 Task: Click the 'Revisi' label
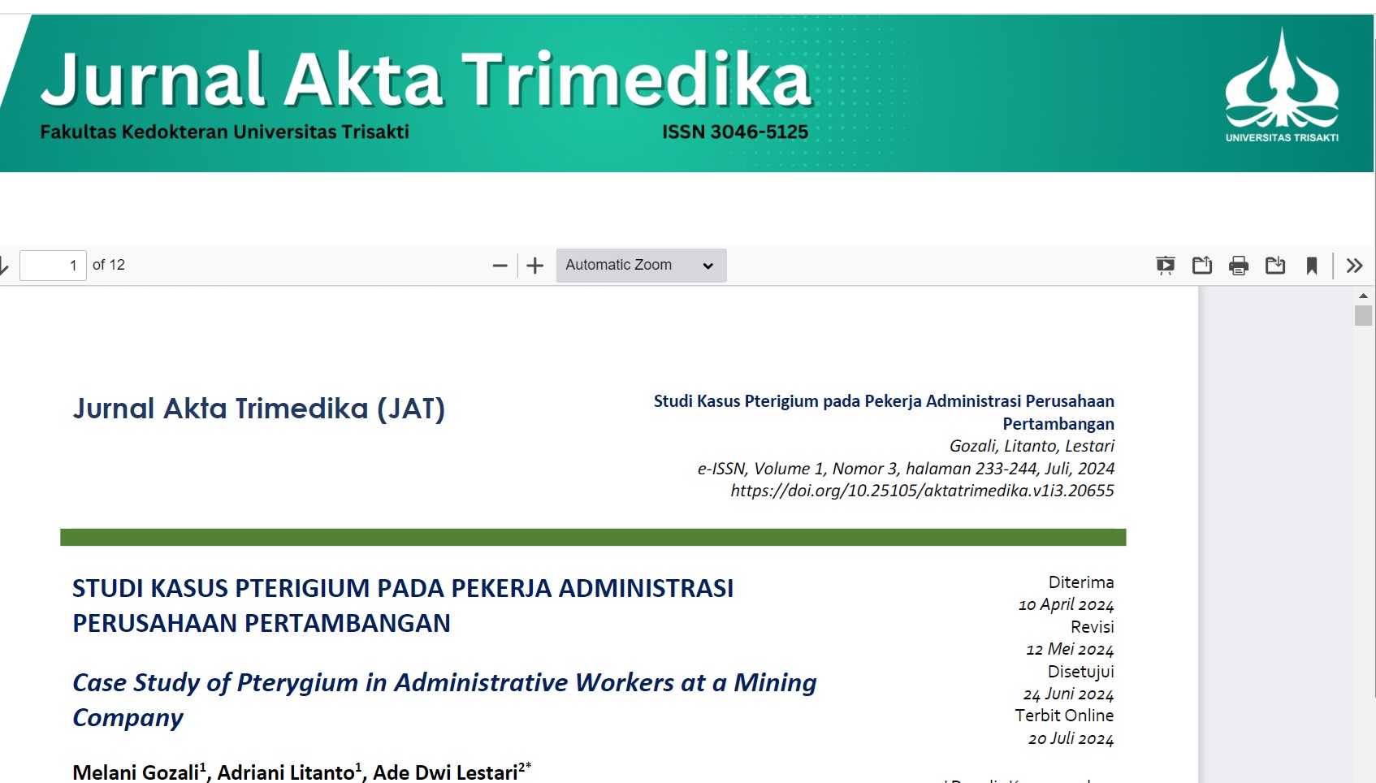[x=1093, y=627]
